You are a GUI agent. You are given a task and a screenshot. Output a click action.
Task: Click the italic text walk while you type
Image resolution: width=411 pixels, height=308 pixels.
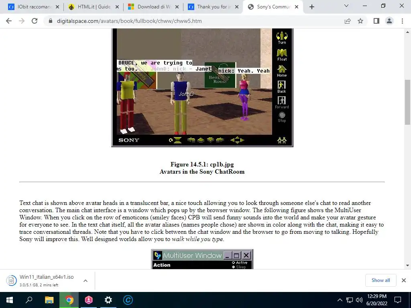tap(197, 239)
